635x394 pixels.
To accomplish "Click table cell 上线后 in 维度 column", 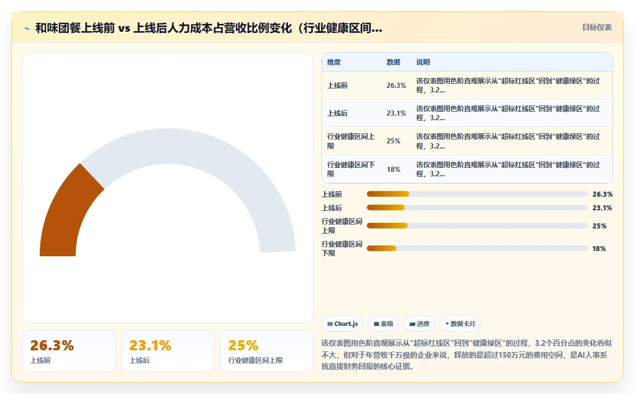I will click(x=337, y=113).
